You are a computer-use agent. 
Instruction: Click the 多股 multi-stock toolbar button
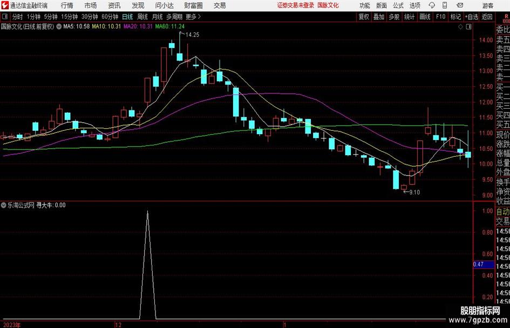[394, 17]
